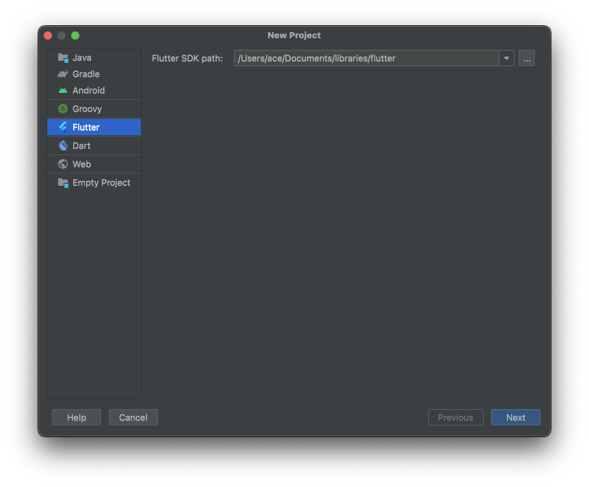Click the Flutter logo icon
The width and height of the screenshot is (589, 487).
point(63,127)
